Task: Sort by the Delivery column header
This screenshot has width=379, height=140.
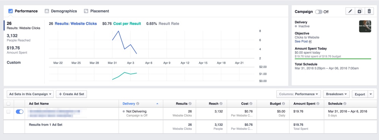Action: pyautogui.click(x=129, y=104)
